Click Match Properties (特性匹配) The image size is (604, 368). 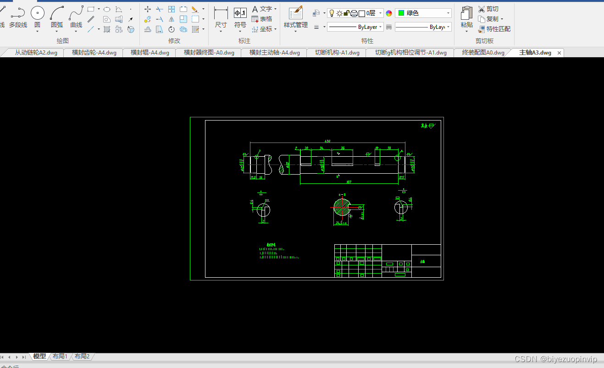494,29
